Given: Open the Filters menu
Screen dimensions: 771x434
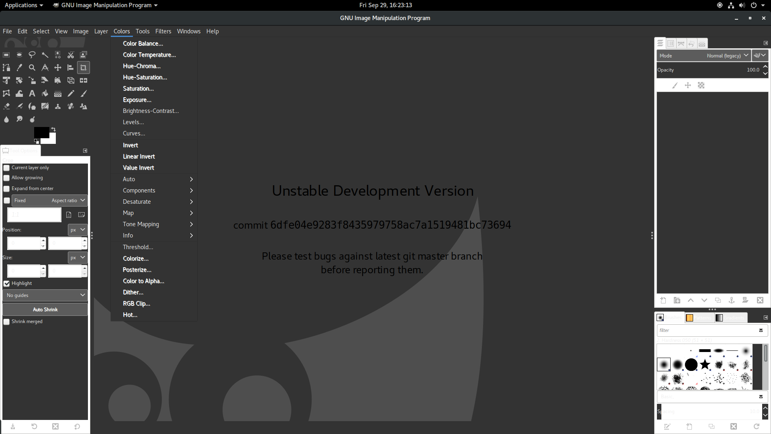Looking at the screenshot, I should pyautogui.click(x=163, y=31).
